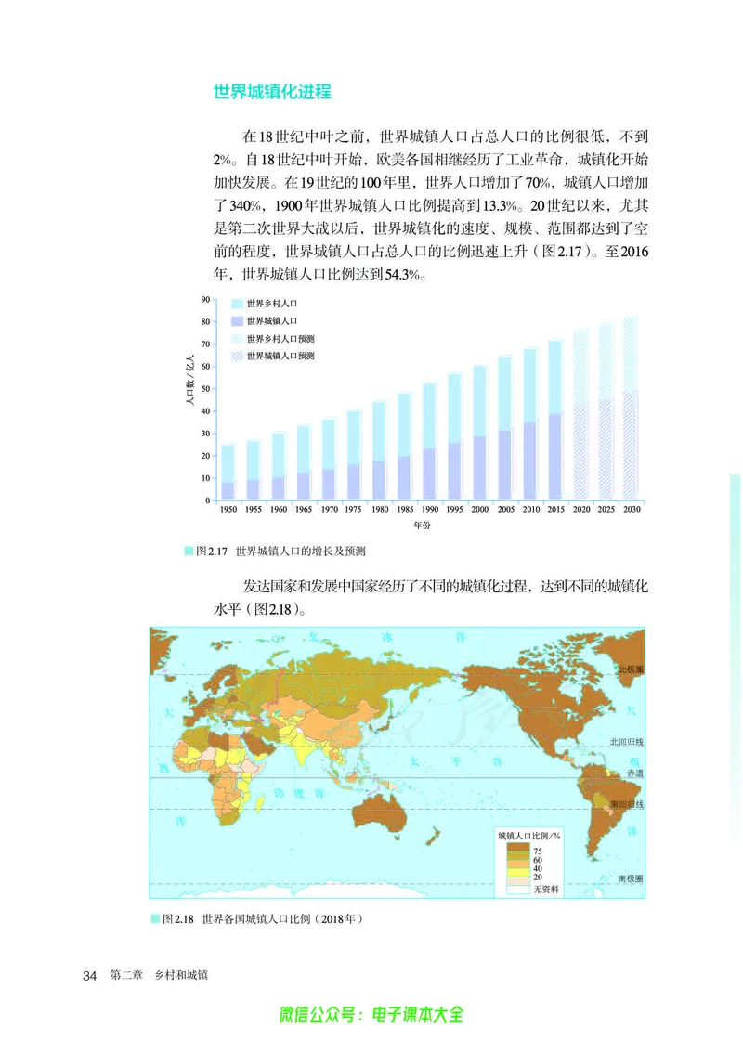Select the legend swatch for 世界城镇人口
The image size is (743, 1040).
point(237,321)
